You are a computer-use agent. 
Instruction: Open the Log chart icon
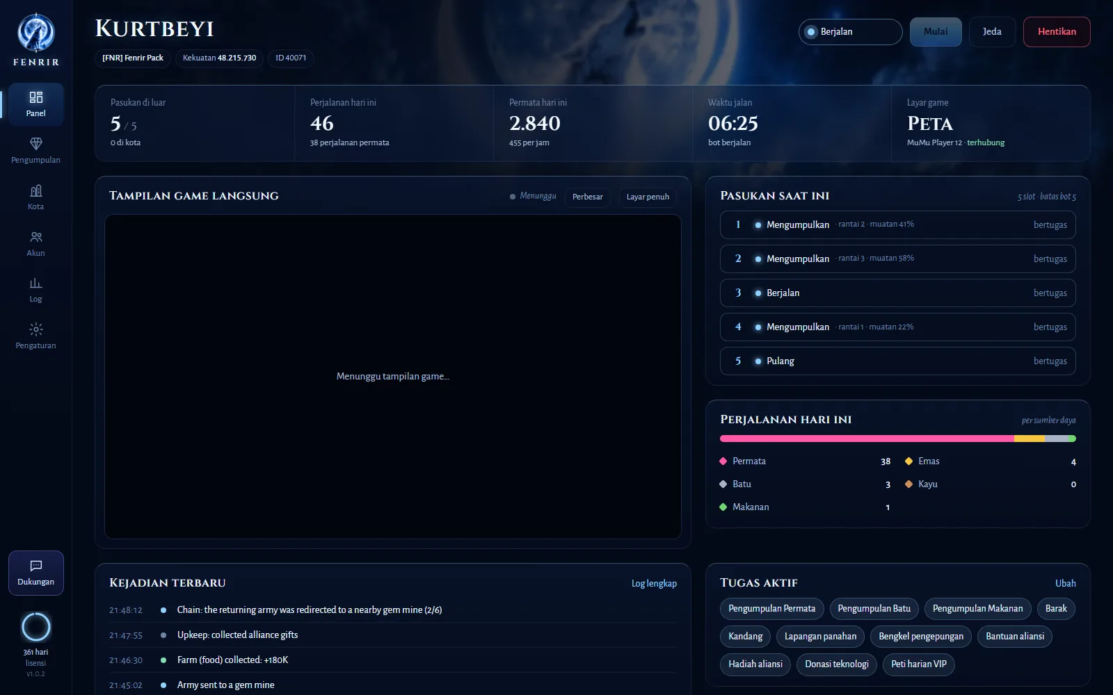tap(36, 283)
